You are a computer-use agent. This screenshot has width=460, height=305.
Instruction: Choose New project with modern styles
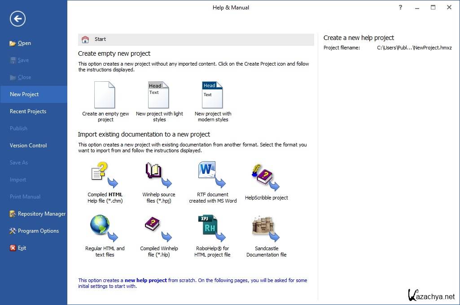(213, 95)
